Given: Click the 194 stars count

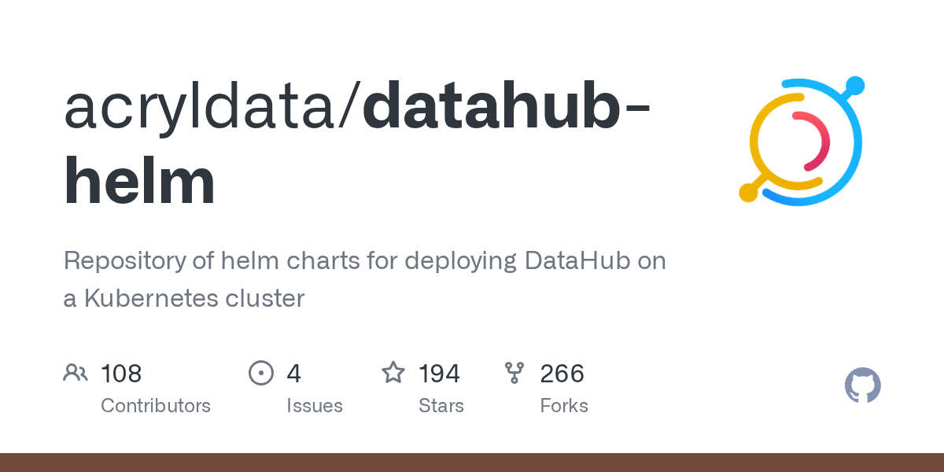Looking at the screenshot, I should pyautogui.click(x=439, y=373).
